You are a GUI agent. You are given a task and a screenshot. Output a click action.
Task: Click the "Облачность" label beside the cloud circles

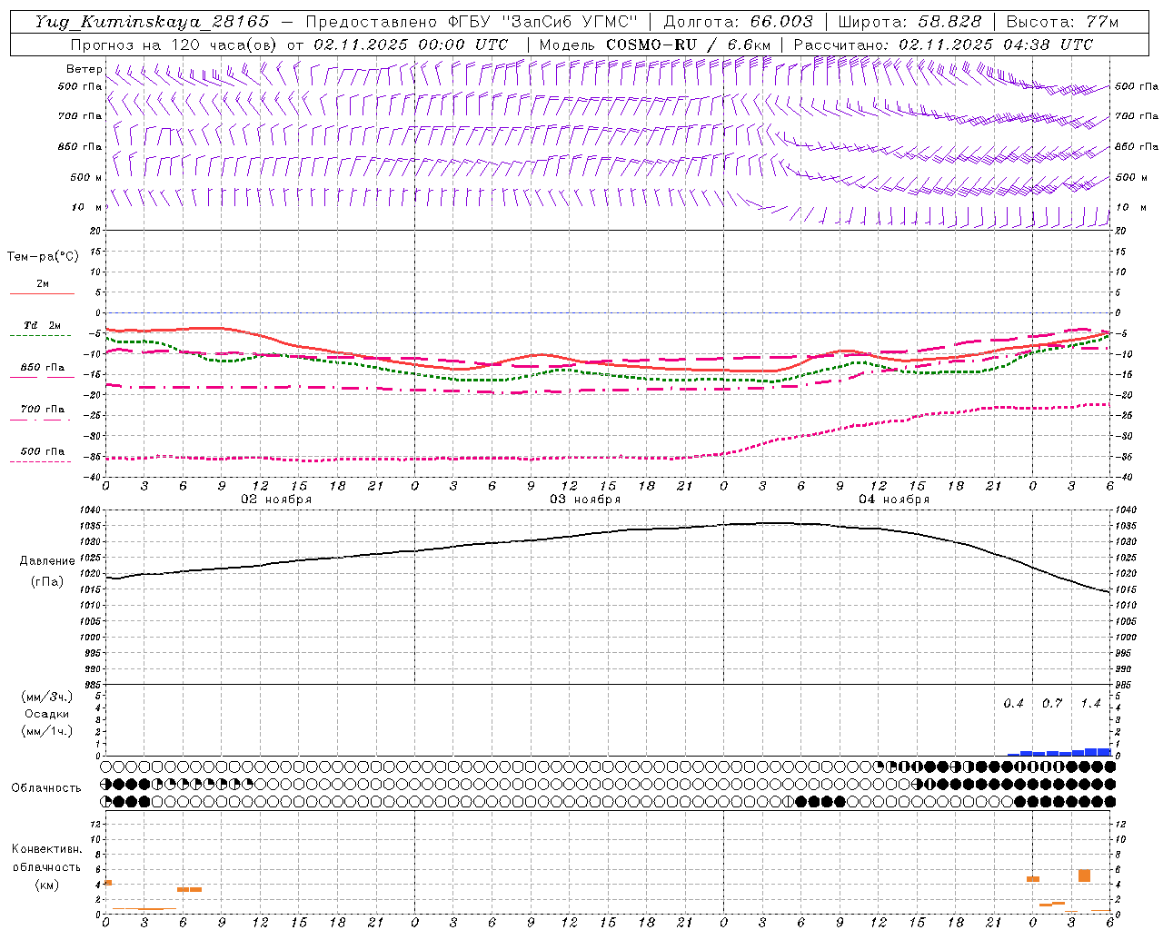pos(46,788)
